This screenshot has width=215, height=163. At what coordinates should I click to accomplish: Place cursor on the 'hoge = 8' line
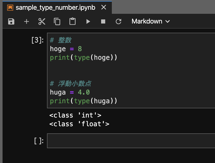(66, 49)
